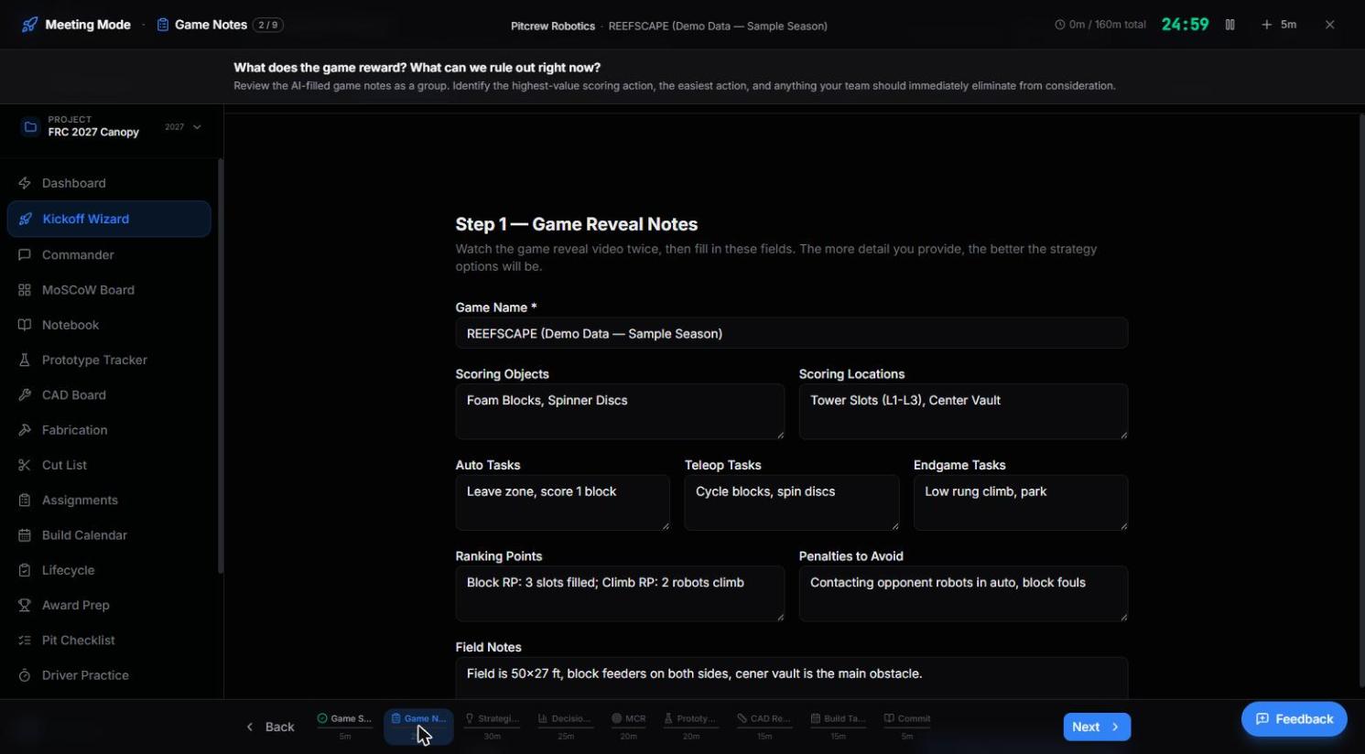This screenshot has height=754, width=1365.
Task: Open Pit Checklist
Action: click(x=109, y=641)
